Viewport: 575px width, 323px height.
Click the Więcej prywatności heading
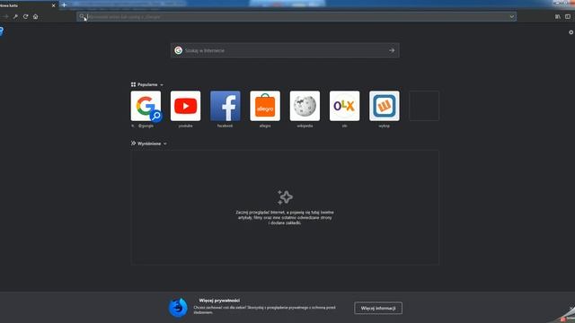[x=219, y=301]
